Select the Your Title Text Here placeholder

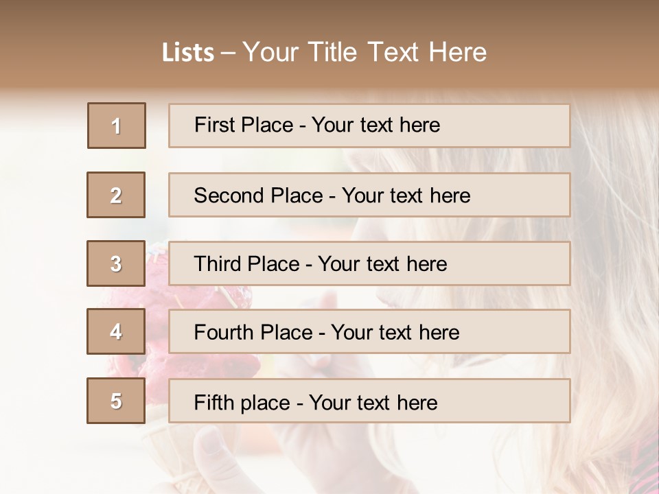(365, 53)
